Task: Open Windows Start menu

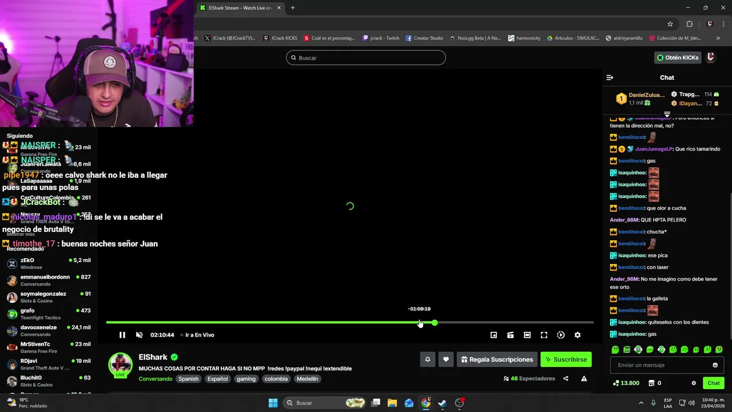Action: click(273, 403)
